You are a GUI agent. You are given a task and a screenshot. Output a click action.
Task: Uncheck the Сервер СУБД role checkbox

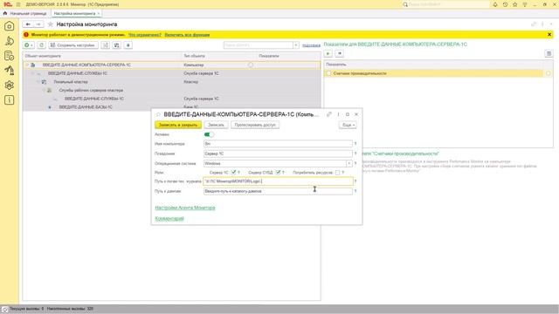click(x=278, y=173)
